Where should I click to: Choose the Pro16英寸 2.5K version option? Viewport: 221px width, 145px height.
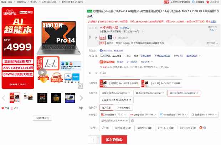(161, 83)
